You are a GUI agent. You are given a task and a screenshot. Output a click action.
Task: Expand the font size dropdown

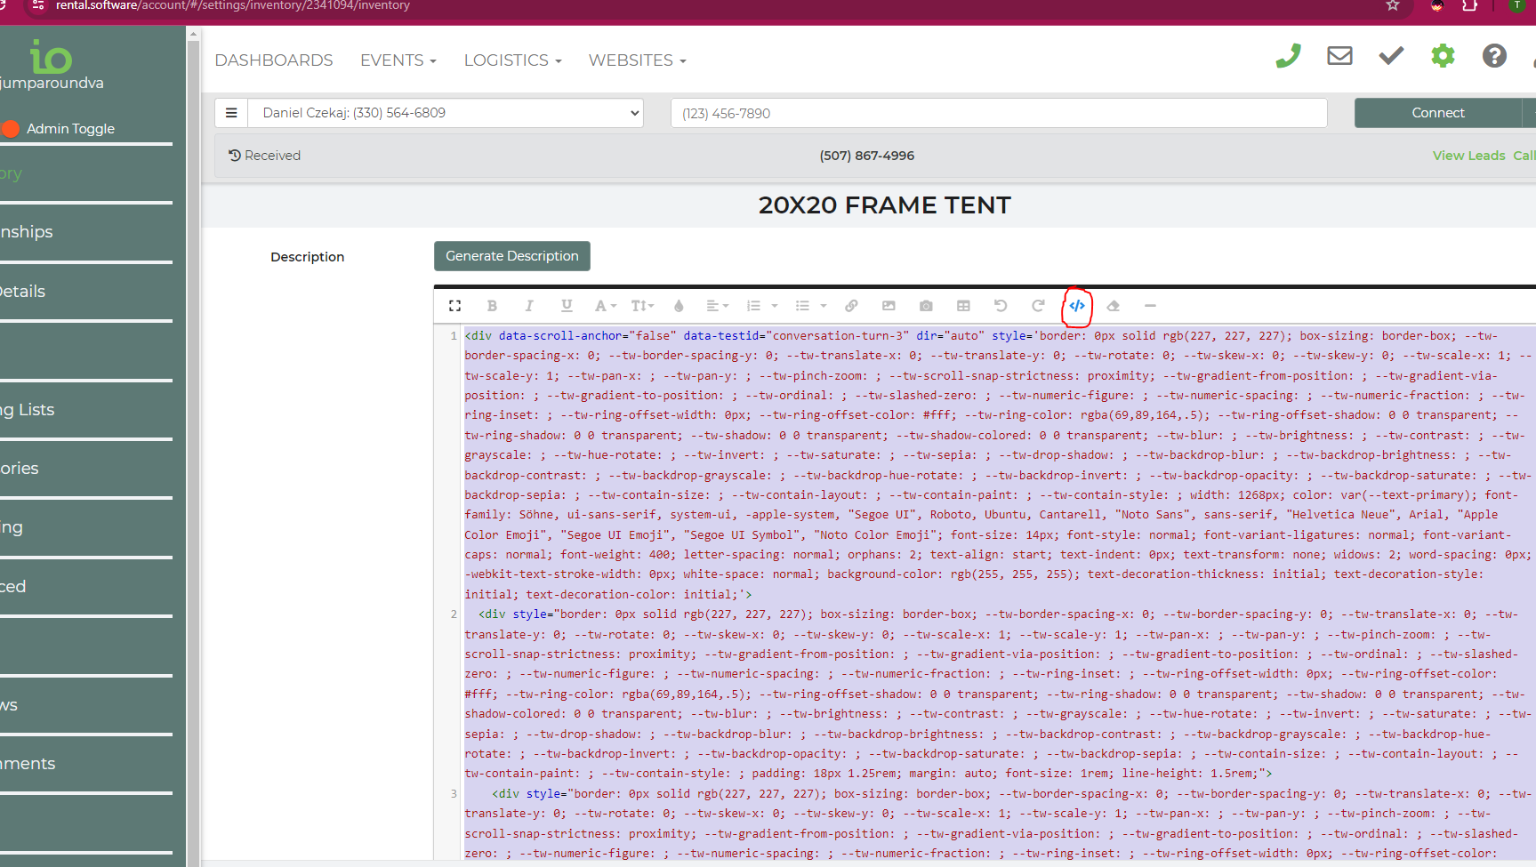642,306
